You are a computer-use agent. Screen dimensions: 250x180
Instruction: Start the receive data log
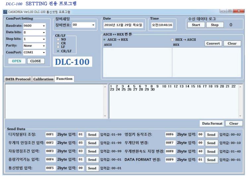pos(196,25)
